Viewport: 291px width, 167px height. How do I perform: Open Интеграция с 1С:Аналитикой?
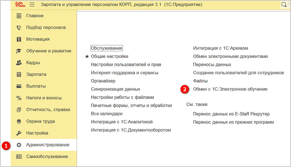point(122,122)
